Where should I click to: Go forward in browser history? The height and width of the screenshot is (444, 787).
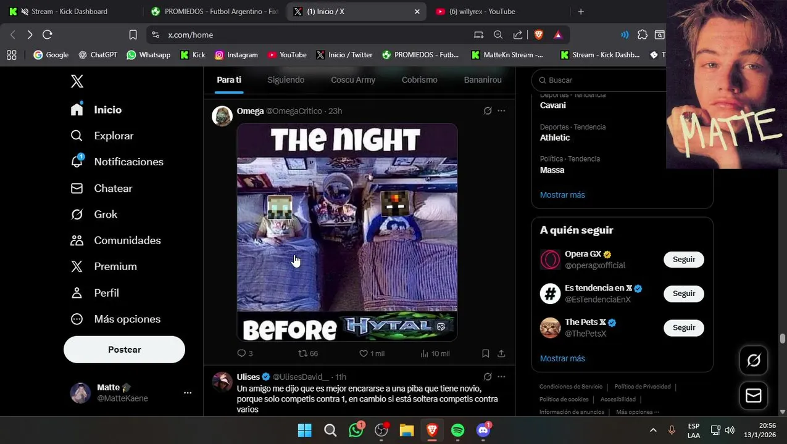pyautogui.click(x=30, y=35)
